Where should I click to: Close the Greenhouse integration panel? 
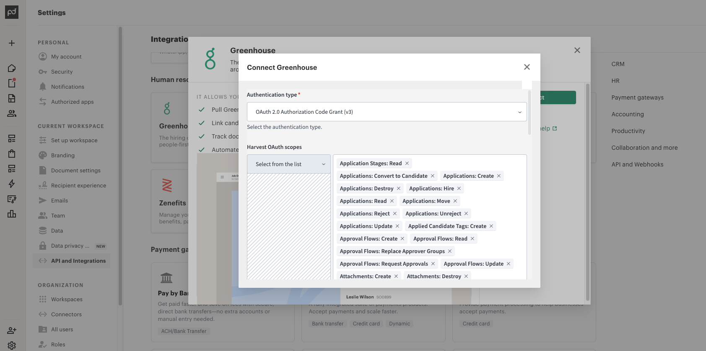(577, 50)
